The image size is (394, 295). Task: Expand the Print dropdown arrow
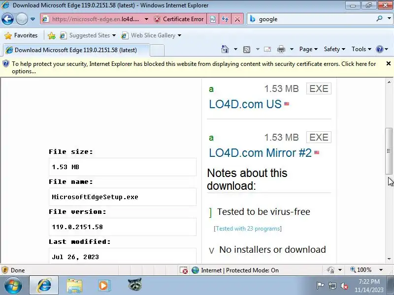292,49
